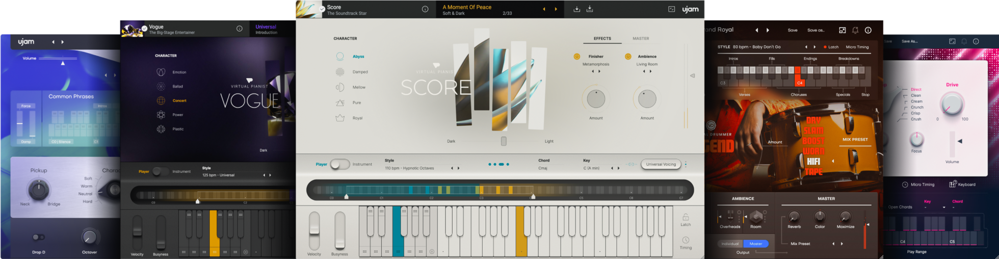Select the TAPE mix preset
The image size is (999, 259).
[x=813, y=172]
